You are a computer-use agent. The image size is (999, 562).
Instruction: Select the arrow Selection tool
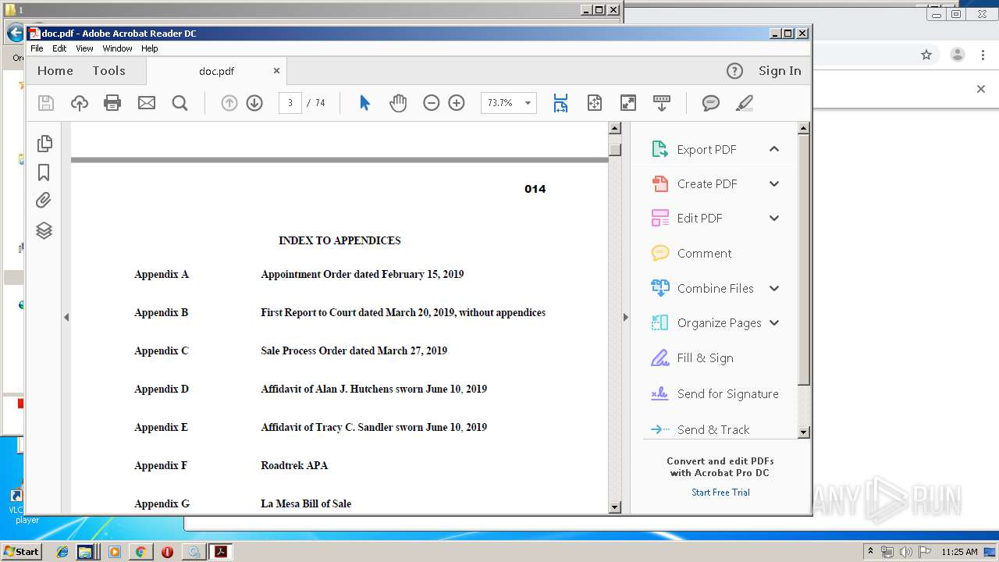pyautogui.click(x=364, y=103)
